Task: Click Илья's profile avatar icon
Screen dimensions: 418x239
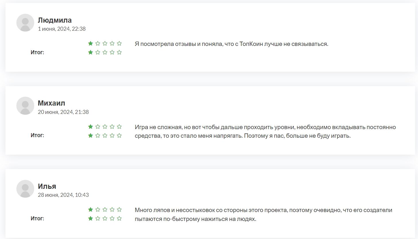Action: 25,189
